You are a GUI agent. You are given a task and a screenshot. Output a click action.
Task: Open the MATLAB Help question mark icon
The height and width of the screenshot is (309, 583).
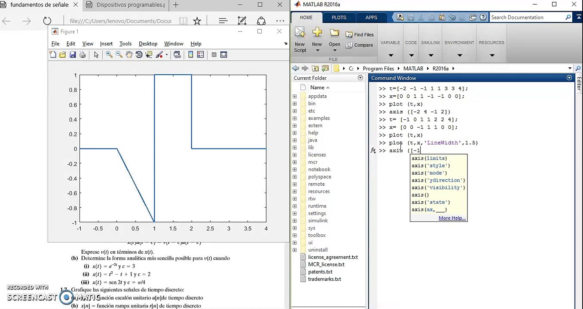(483, 17)
